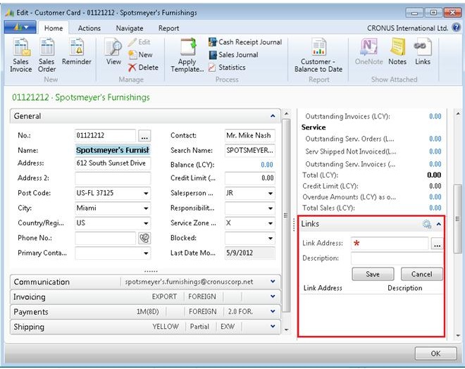Screen dimensions: 465x369
Task: Open the City dropdown
Action: point(146,208)
